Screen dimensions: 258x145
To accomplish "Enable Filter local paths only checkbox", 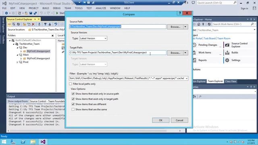I will point(71,84).
